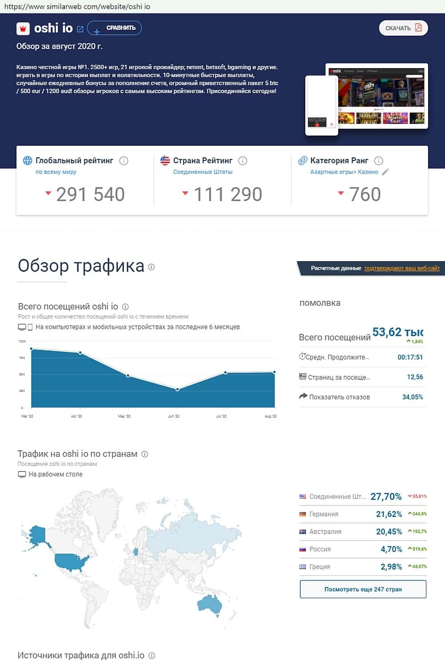Click the United States on world map
This screenshot has width=445, height=661.
point(71,562)
